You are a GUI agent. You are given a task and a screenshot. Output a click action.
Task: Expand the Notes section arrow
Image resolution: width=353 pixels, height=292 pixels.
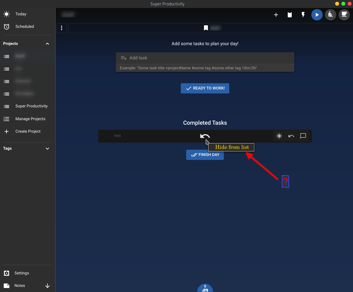[47, 286]
